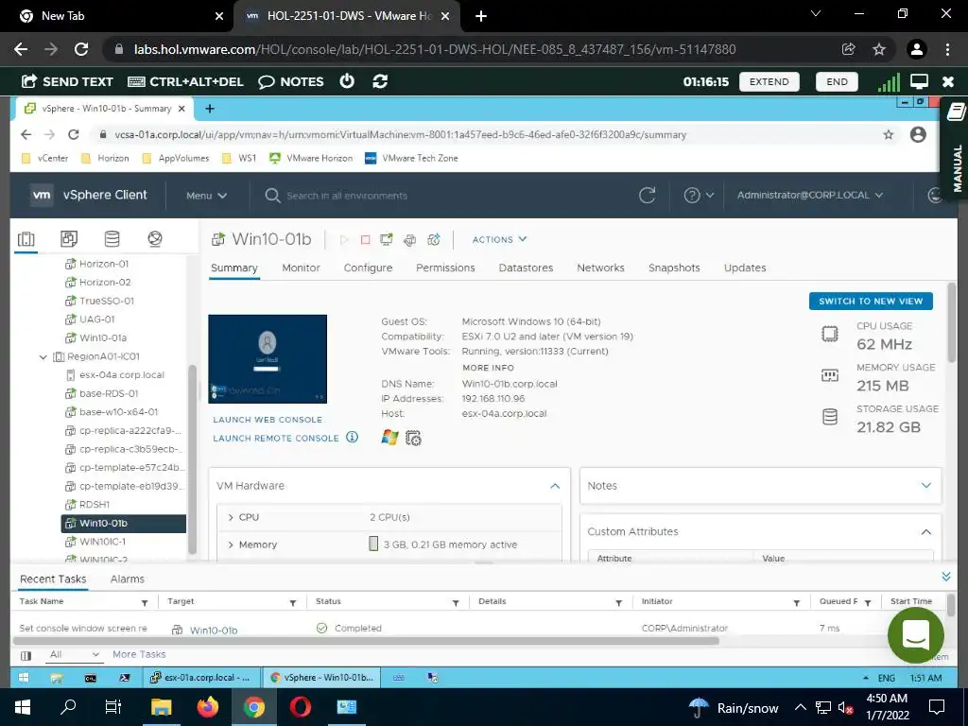Open Opera from Windows taskbar
This screenshot has width=968, height=726.
coord(300,707)
